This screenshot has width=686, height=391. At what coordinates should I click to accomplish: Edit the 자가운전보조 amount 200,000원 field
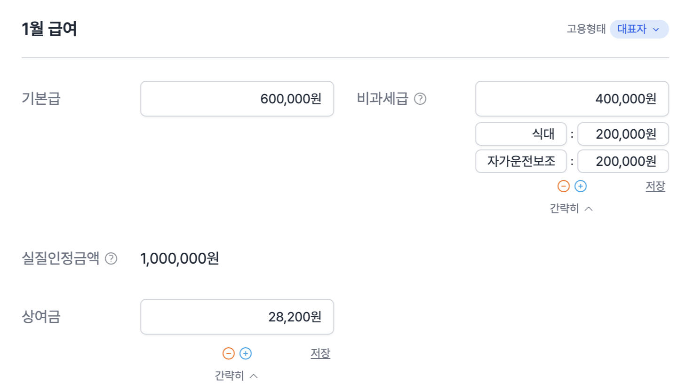(x=622, y=161)
